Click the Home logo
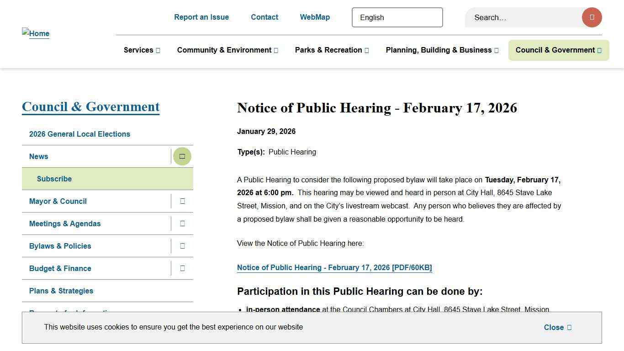The image size is (624, 351). (x=35, y=33)
